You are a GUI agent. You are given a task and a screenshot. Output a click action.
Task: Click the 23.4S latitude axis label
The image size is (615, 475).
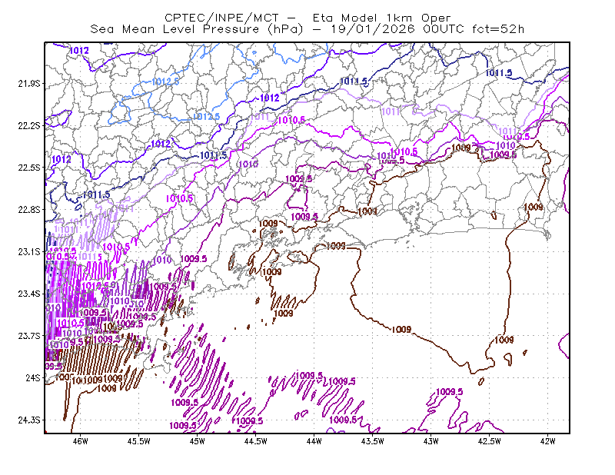coord(29,294)
